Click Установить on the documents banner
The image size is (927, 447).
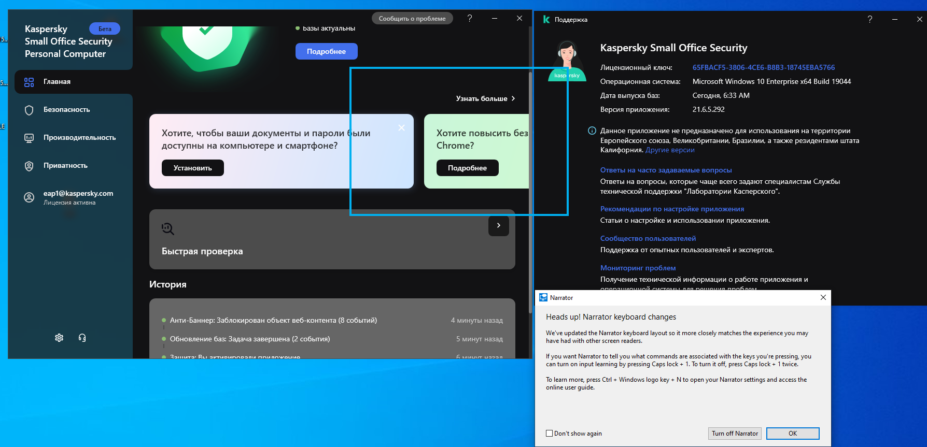point(192,168)
